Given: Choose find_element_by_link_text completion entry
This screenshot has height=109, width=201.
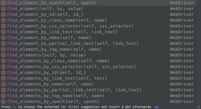Looking at the screenshot, I should click(98, 32).
